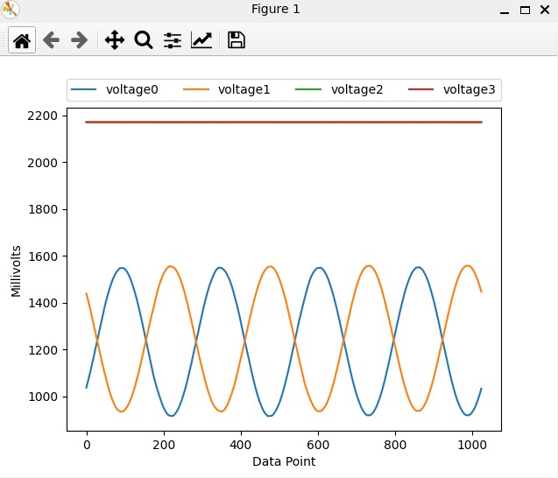558x478 pixels.
Task: Click the 200 x-axis tick label
Action: [164, 445]
